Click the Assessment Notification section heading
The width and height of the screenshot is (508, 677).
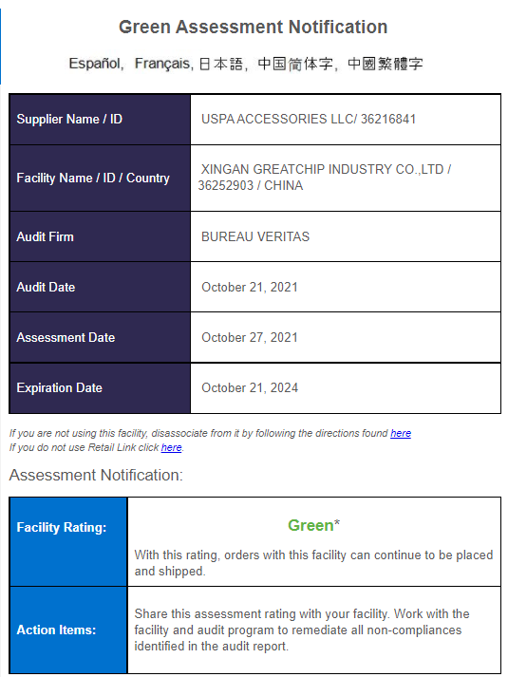[x=96, y=475]
